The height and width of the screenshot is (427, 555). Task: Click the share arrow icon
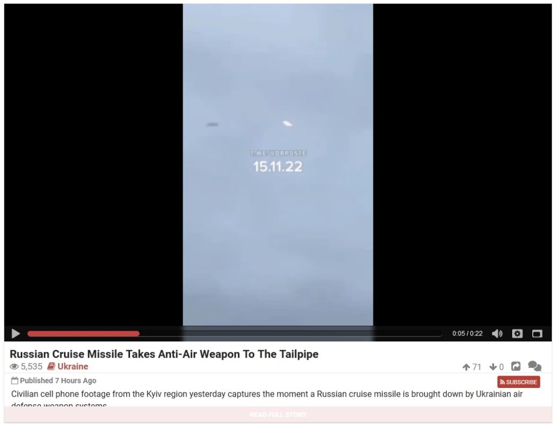click(516, 366)
